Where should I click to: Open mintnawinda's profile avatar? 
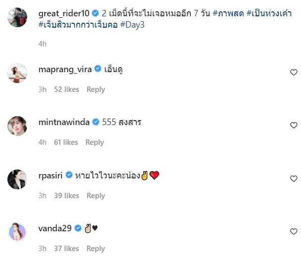point(17,126)
